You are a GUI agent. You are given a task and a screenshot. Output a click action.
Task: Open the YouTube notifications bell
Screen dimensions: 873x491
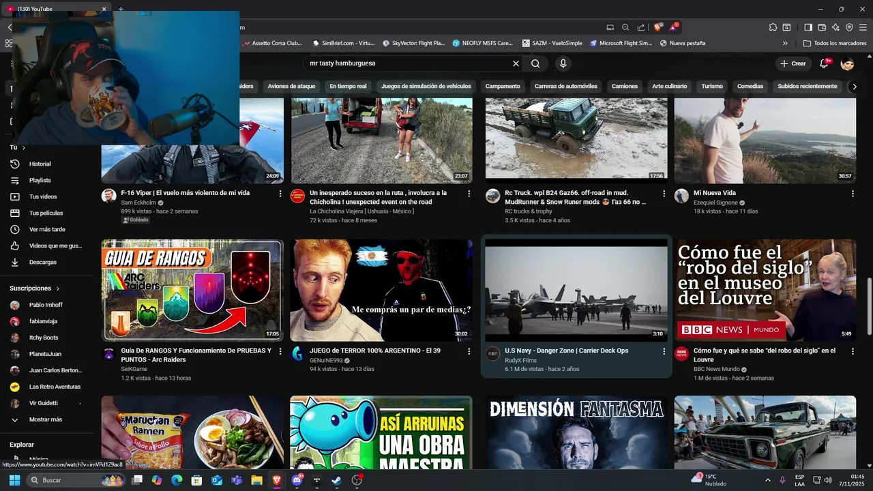tap(824, 63)
